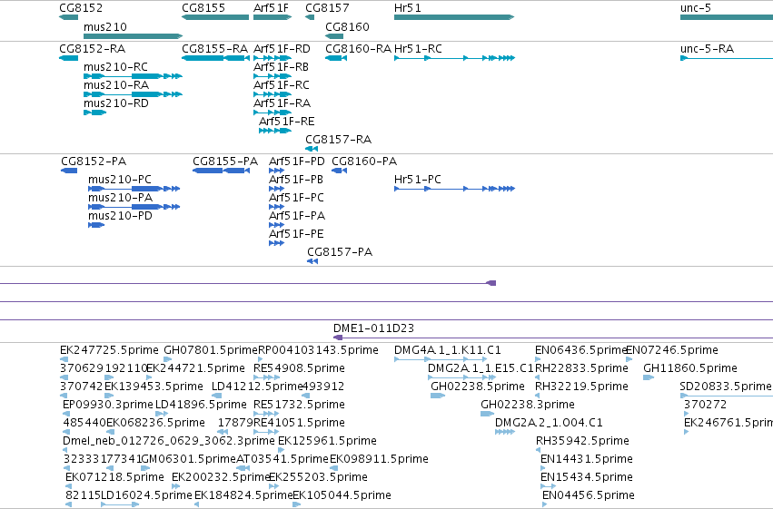Click the GH02238.3prime EST label

coord(528,405)
